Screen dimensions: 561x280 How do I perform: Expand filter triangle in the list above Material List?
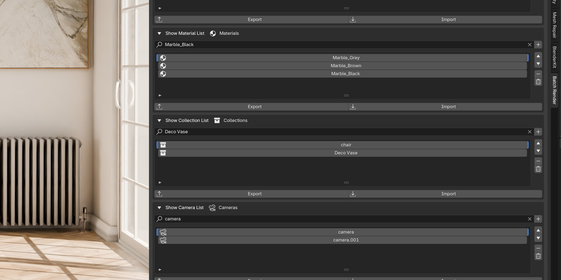tap(160, 8)
